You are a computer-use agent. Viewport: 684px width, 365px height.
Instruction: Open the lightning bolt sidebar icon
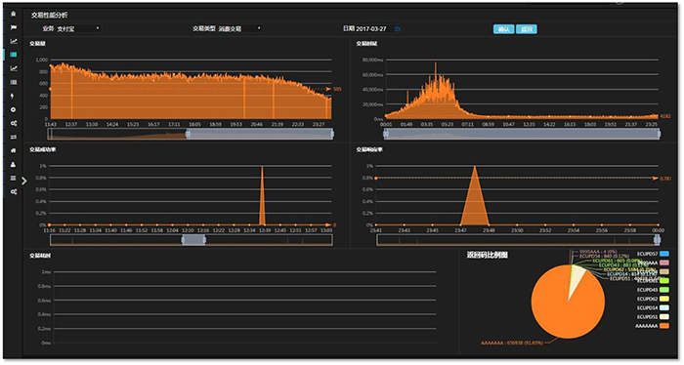14,96
